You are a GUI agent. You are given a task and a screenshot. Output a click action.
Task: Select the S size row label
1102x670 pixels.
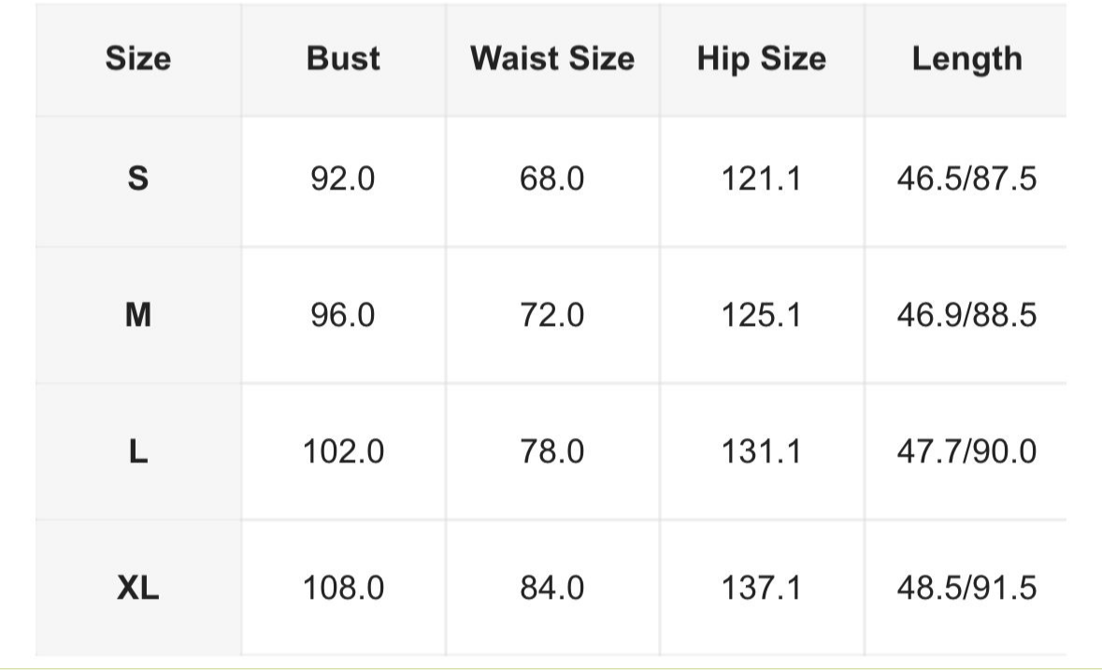pyautogui.click(x=138, y=178)
